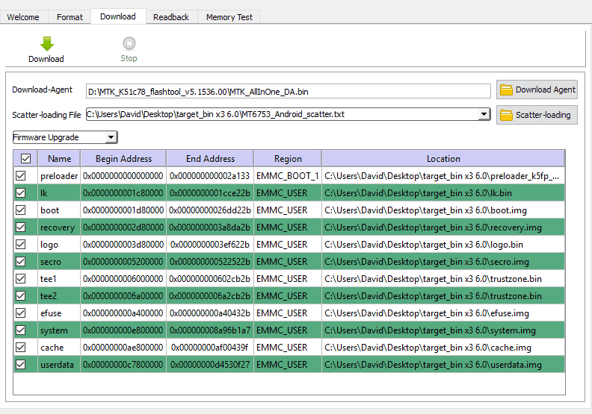
Task: Click the Region column header
Action: (x=288, y=159)
